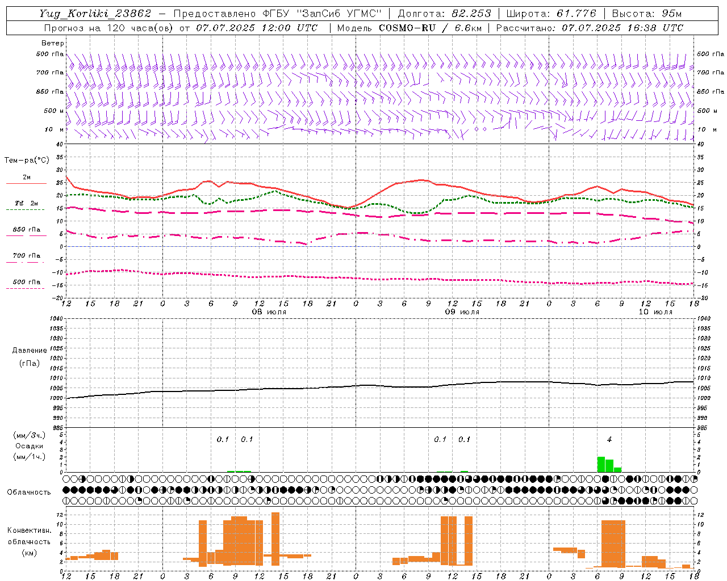The image size is (727, 581).
Task: Click the tallest green precipitation bar
Action: point(601,464)
